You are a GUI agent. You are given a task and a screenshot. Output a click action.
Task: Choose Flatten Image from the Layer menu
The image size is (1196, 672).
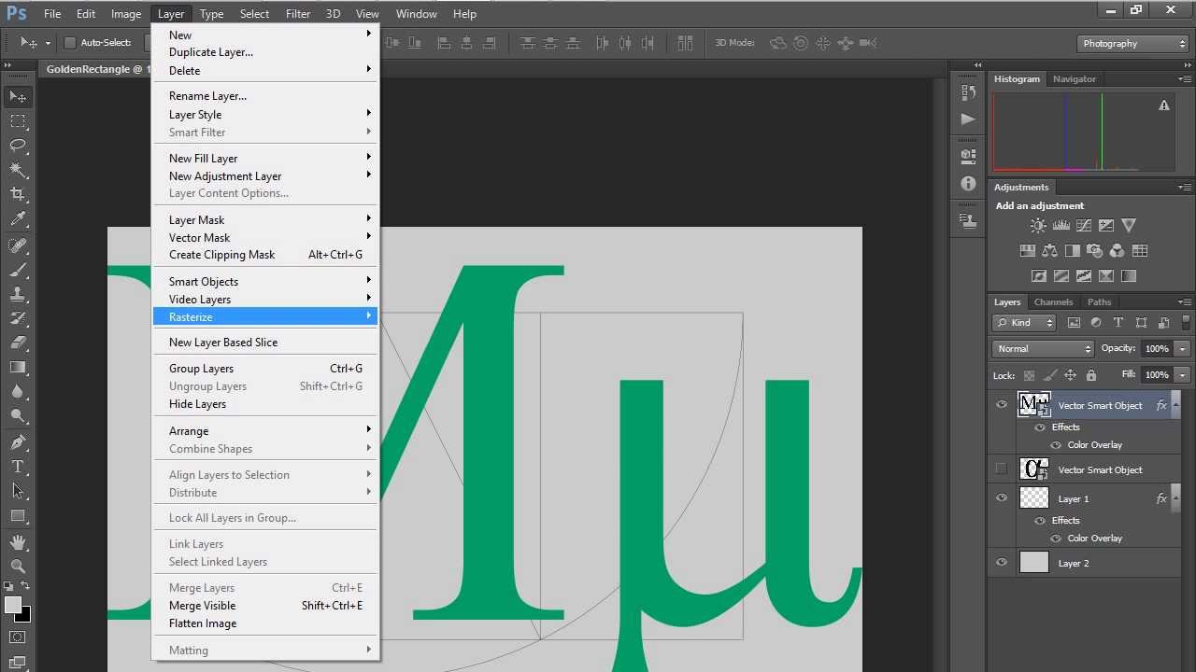tap(203, 623)
